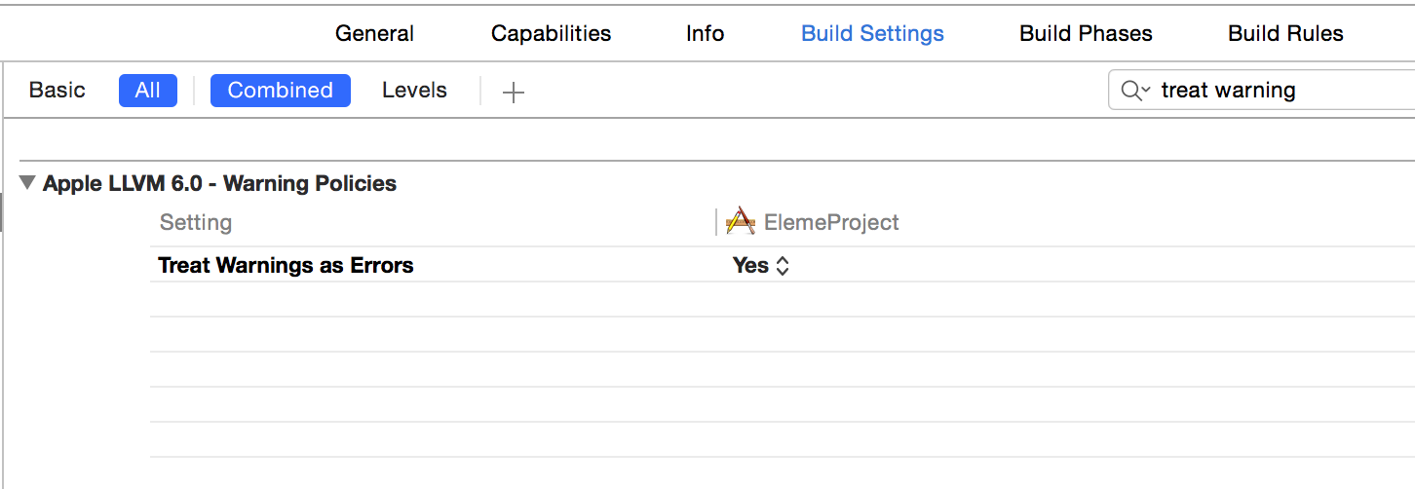Click the ElemeProject target app icon
This screenshot has height=489, width=1415.
tap(742, 222)
